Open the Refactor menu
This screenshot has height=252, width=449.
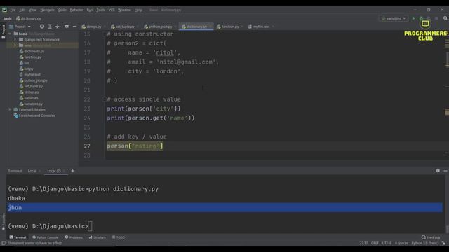point(76,10)
